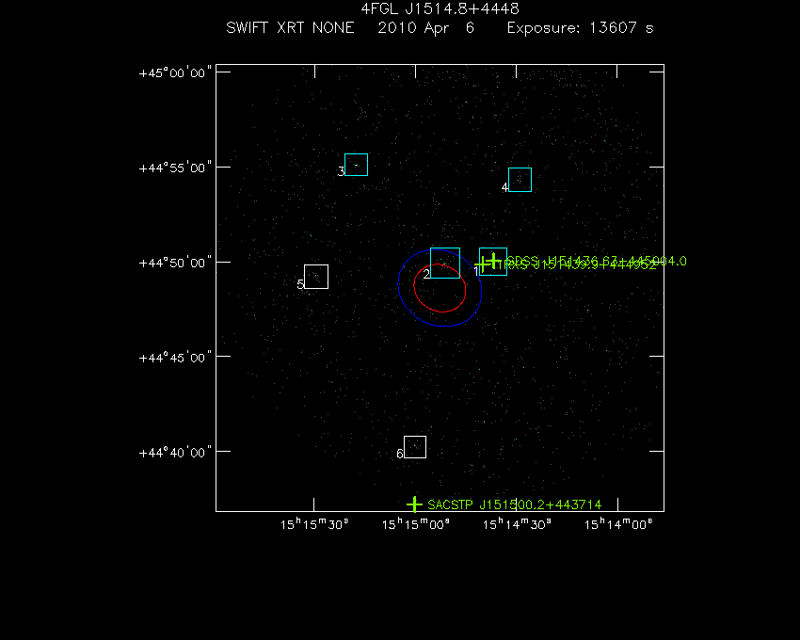
Task: Click the number 4 label beside its box
Action: click(x=504, y=188)
